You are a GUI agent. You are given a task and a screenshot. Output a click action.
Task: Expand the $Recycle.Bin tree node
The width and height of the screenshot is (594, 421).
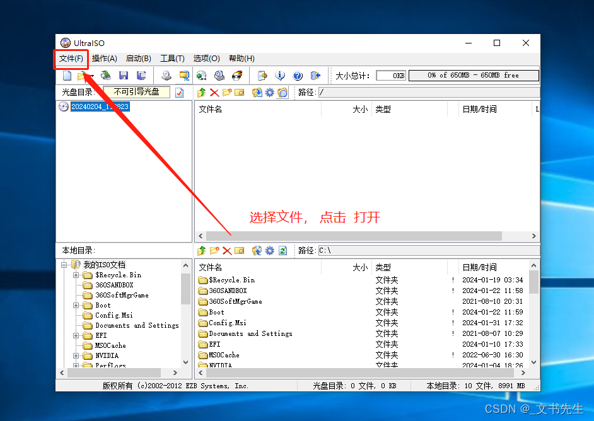coord(76,275)
